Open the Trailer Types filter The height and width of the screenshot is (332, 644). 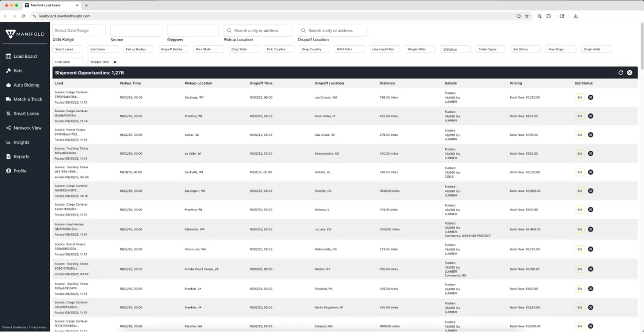pyautogui.click(x=490, y=49)
